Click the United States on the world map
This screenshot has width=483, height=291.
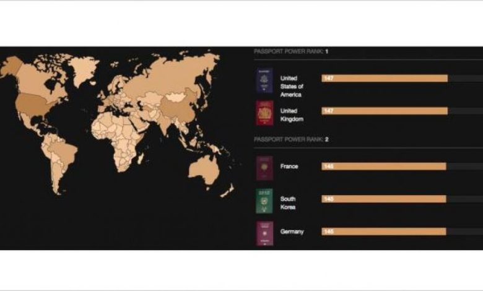coord(33,105)
